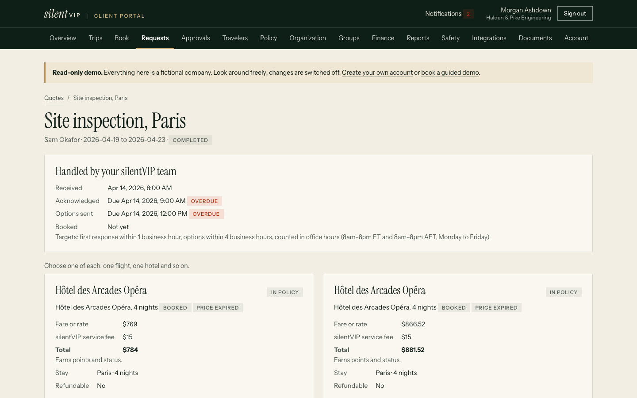This screenshot has width=637, height=398.
Task: Click the 'Site inspection, Paris' page heading
Action: (x=115, y=120)
